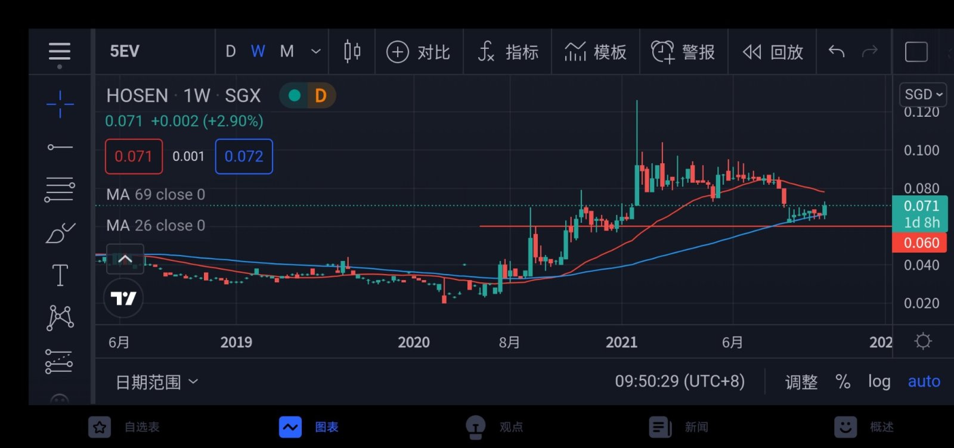Open the hamburger menu
This screenshot has width=954, height=448.
(60, 52)
